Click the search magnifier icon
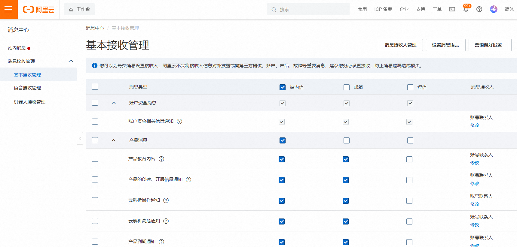 [274, 10]
